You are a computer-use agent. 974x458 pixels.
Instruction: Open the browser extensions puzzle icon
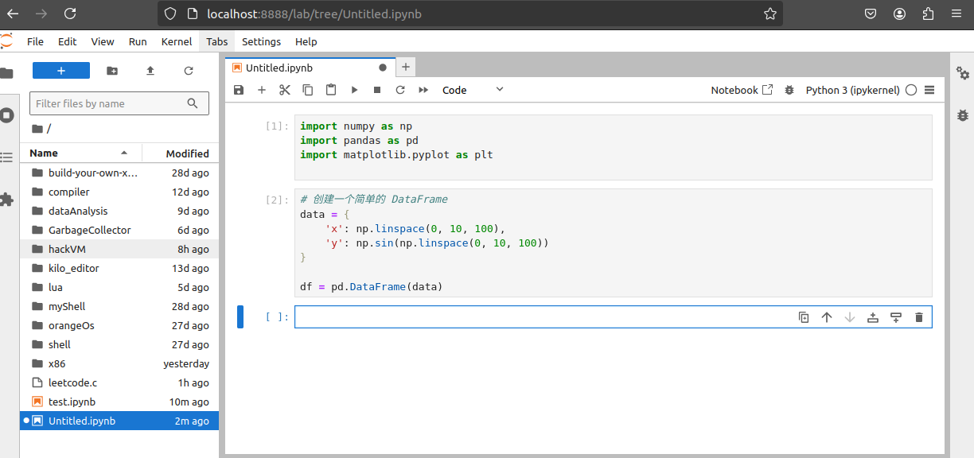coord(928,14)
